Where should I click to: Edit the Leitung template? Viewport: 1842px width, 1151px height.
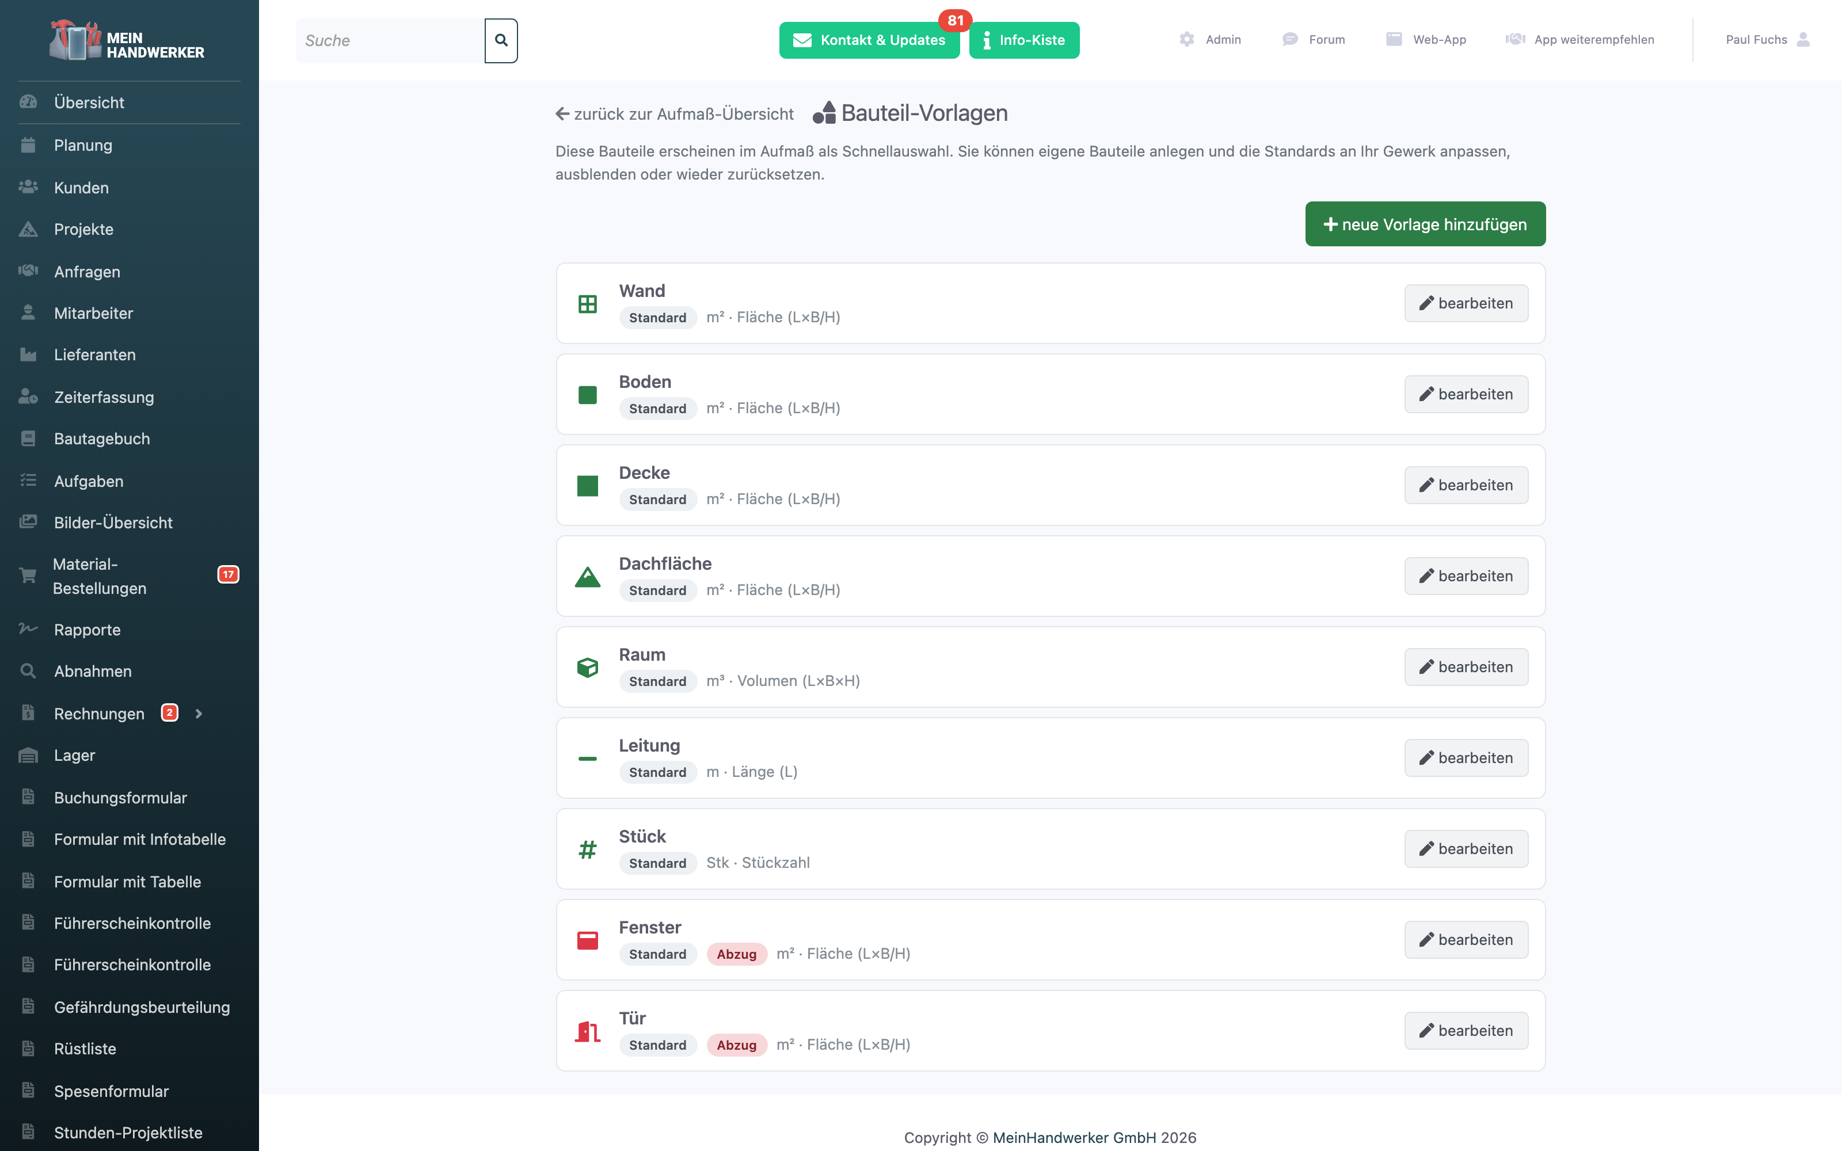(1466, 757)
